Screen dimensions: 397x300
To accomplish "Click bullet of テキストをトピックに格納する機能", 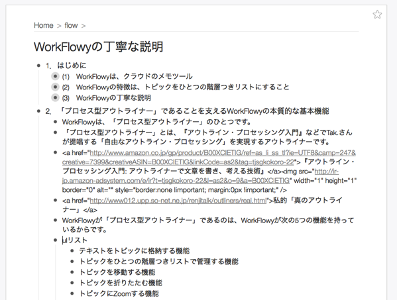I will pos(72,251).
